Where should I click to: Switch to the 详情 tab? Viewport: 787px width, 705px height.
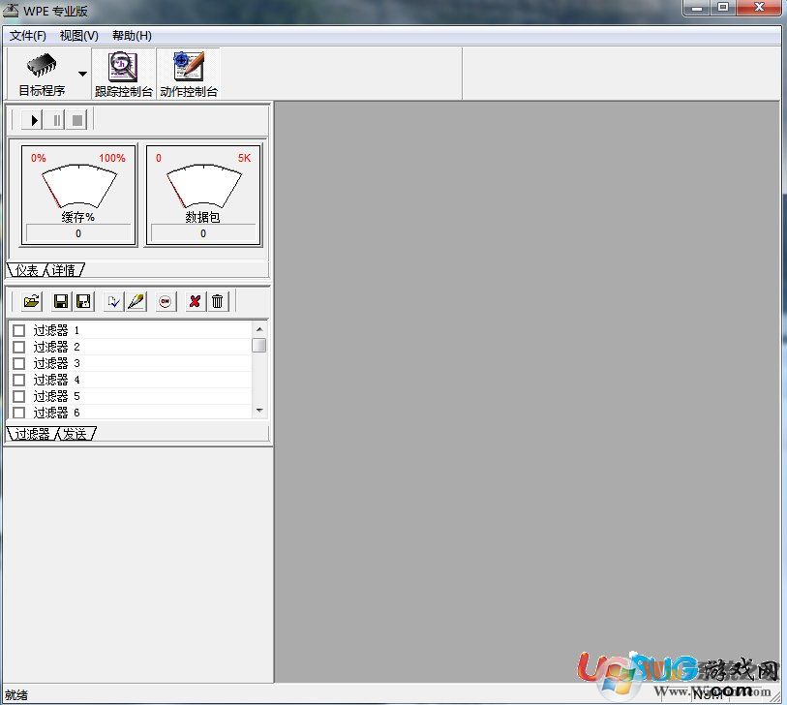[x=64, y=270]
